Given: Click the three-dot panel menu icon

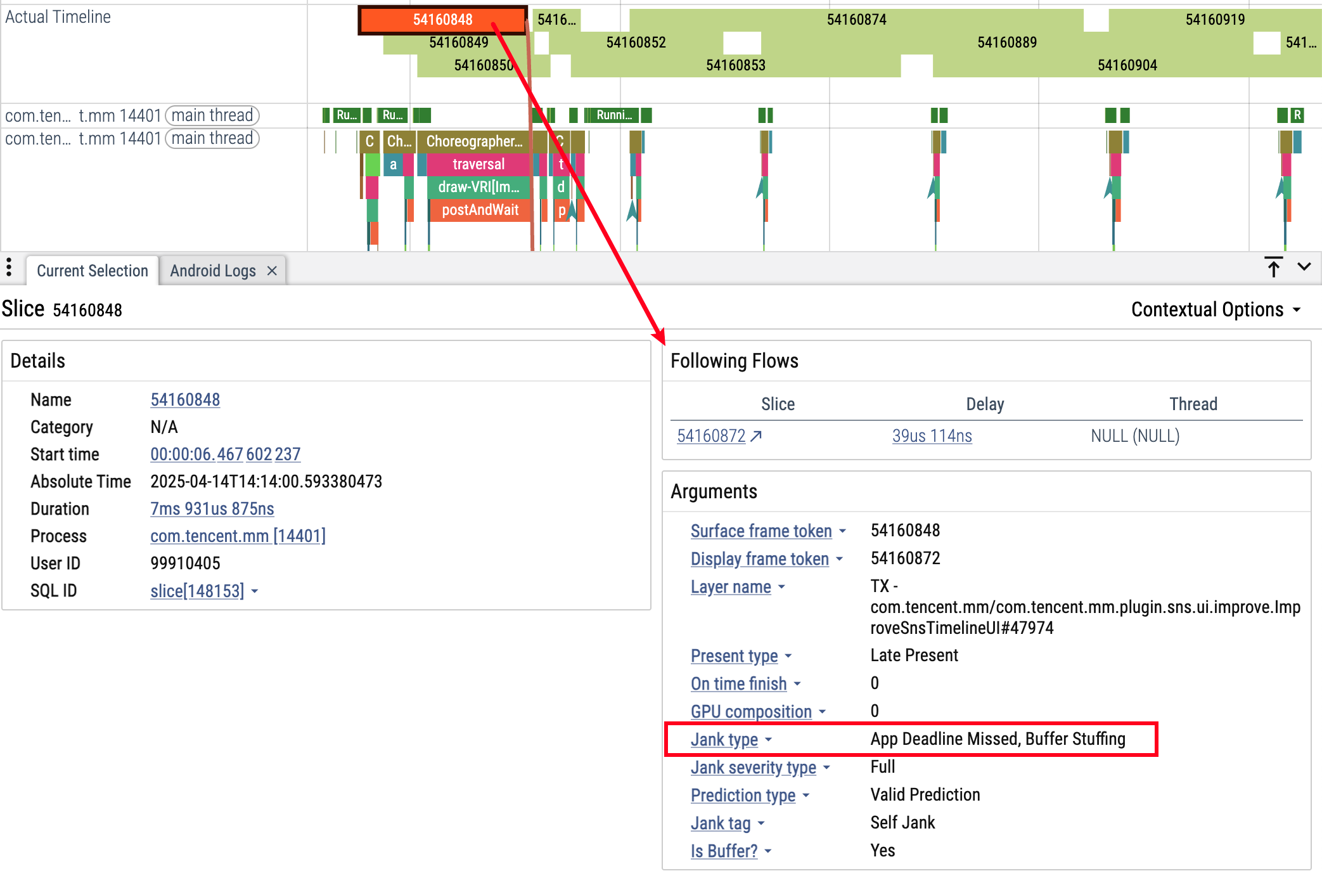Looking at the screenshot, I should tap(9, 267).
